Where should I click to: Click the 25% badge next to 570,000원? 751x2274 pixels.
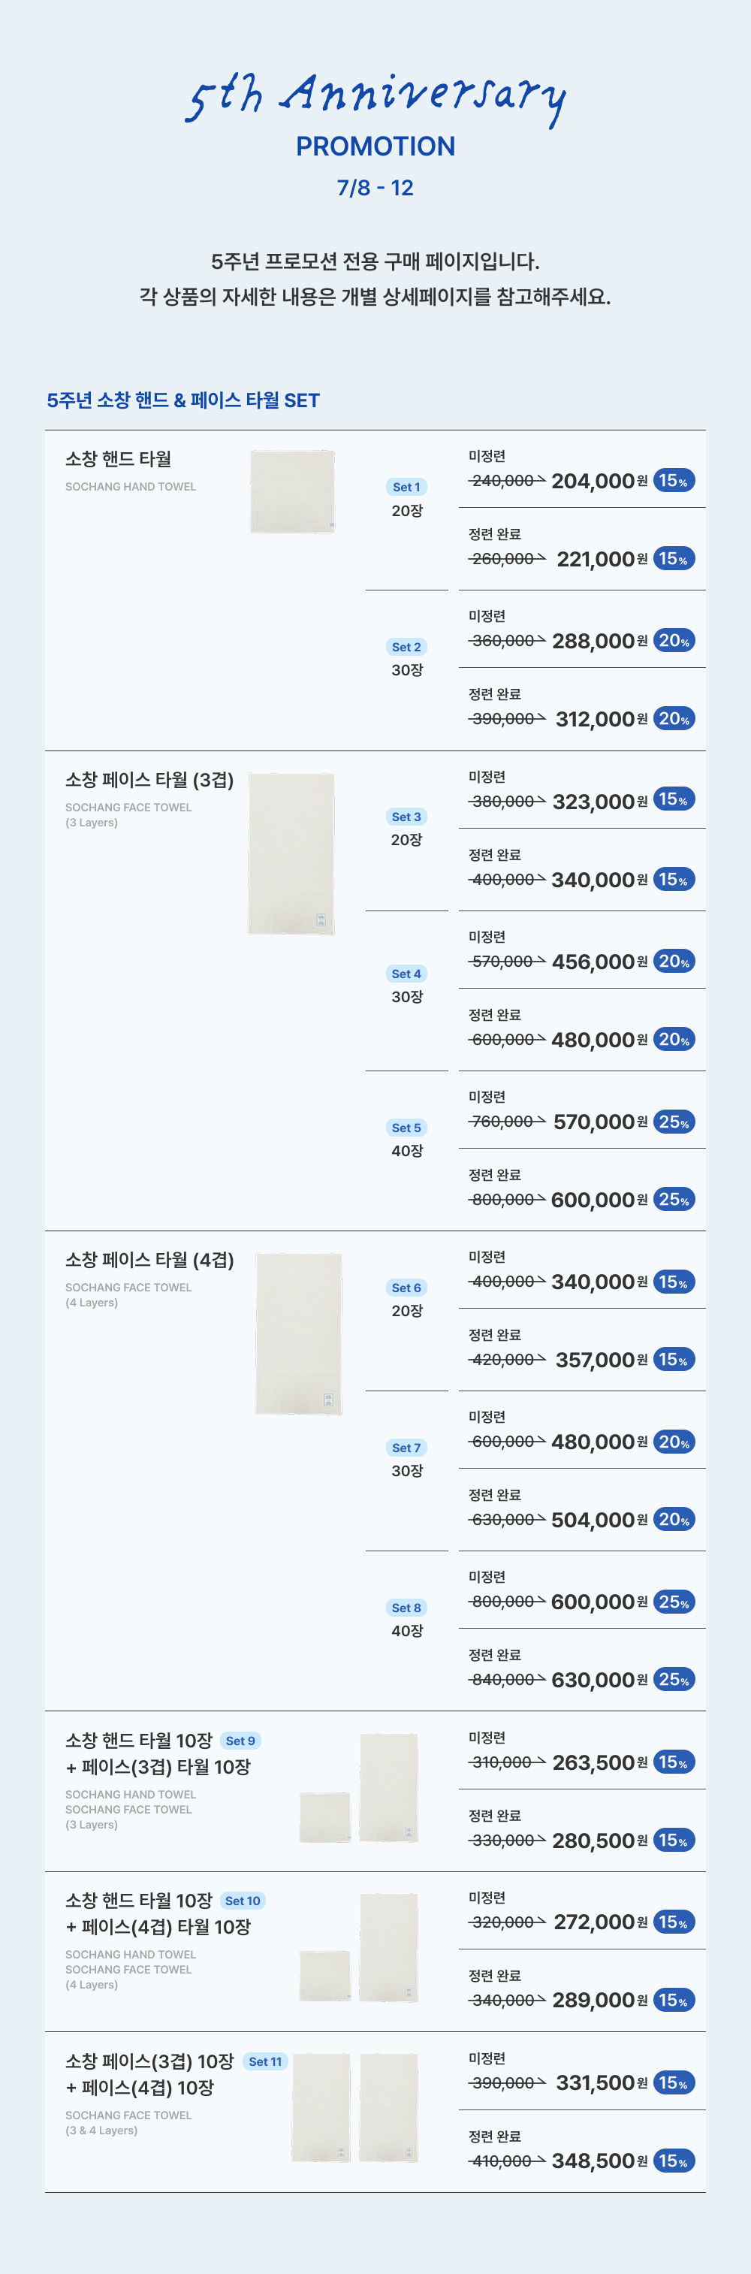[674, 1121]
